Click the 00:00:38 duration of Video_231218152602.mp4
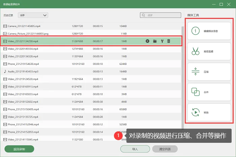 coord(98,102)
